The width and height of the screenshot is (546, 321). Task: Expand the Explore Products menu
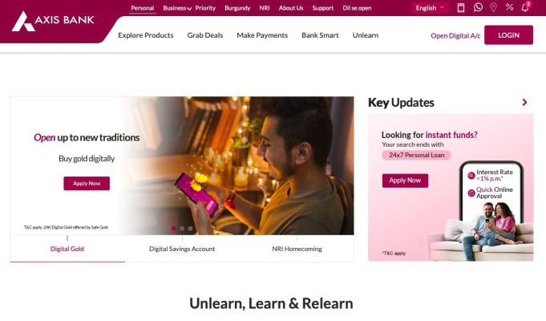point(146,35)
